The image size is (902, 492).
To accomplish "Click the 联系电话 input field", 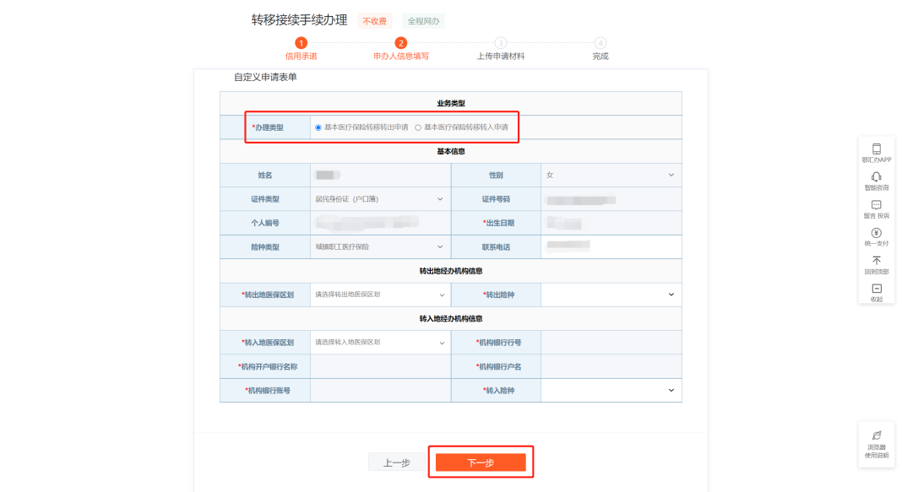I will 611,247.
